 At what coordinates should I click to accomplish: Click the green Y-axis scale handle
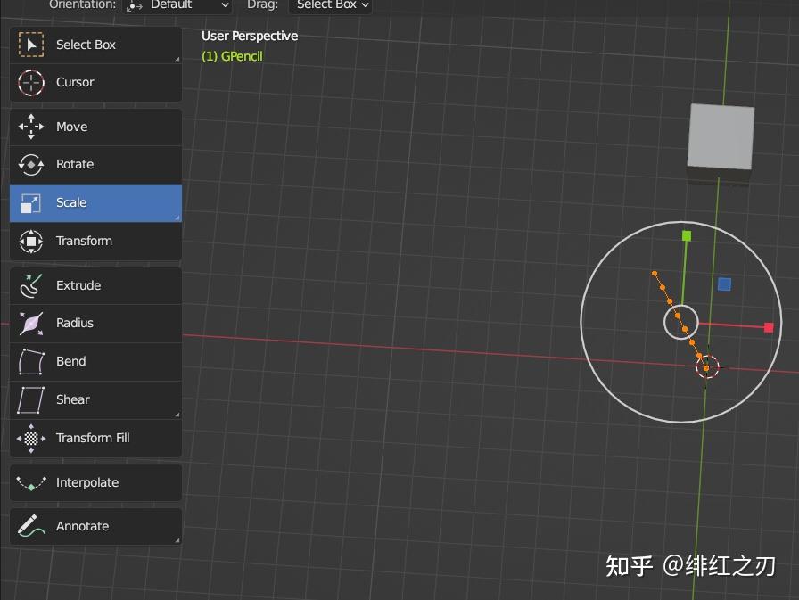coord(686,235)
